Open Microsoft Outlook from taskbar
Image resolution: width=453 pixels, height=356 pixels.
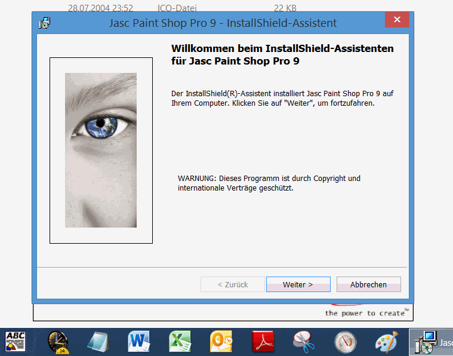(221, 342)
